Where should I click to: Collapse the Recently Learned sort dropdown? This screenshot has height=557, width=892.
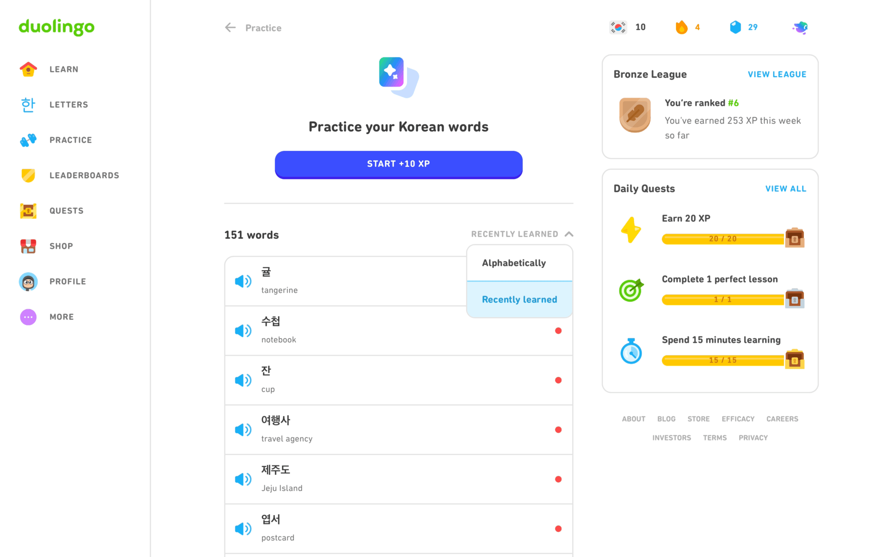coord(522,234)
